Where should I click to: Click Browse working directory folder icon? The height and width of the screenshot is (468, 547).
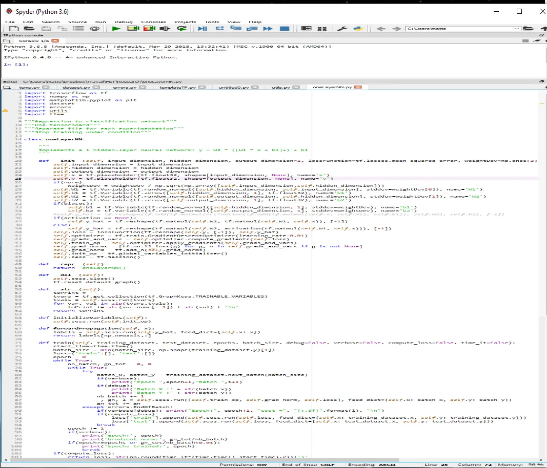529,29
